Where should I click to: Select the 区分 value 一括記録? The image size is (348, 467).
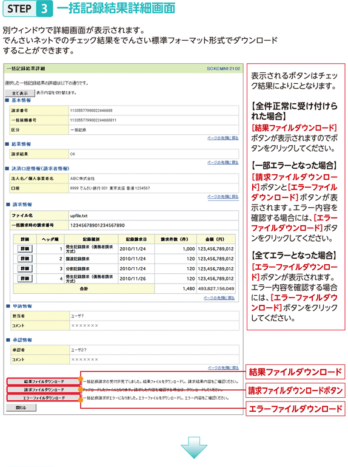click(78, 130)
